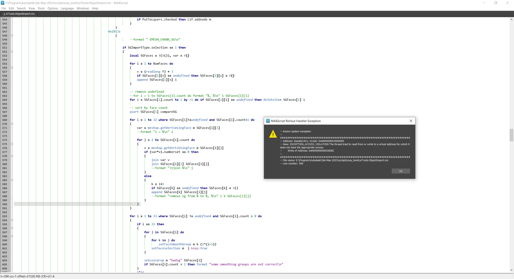
Task: Click 'k = i+1' code line
Action: 157,184
